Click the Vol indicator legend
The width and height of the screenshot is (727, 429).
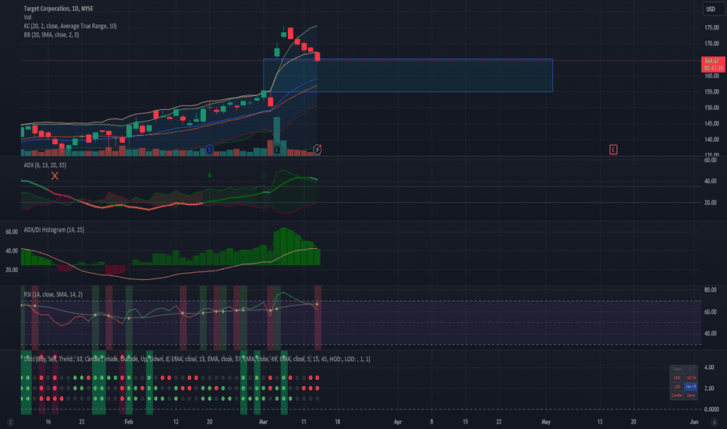pyautogui.click(x=28, y=17)
